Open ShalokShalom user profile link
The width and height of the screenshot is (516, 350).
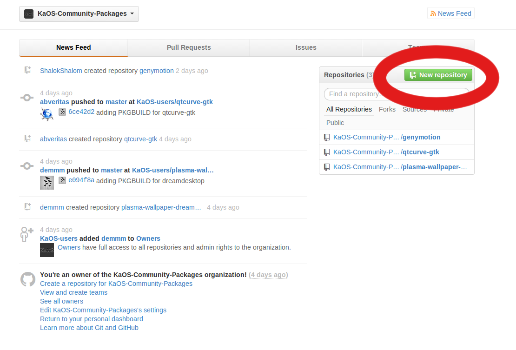click(x=61, y=71)
